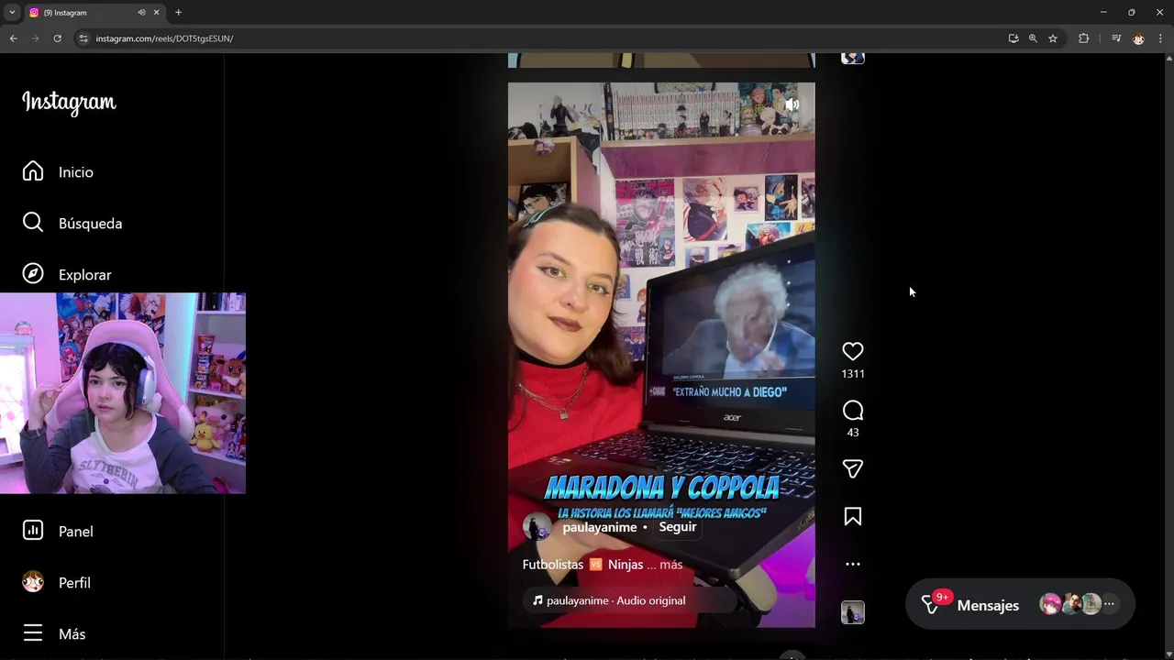Go back with the browser back arrow
The width and height of the screenshot is (1174, 660).
pos(13,38)
